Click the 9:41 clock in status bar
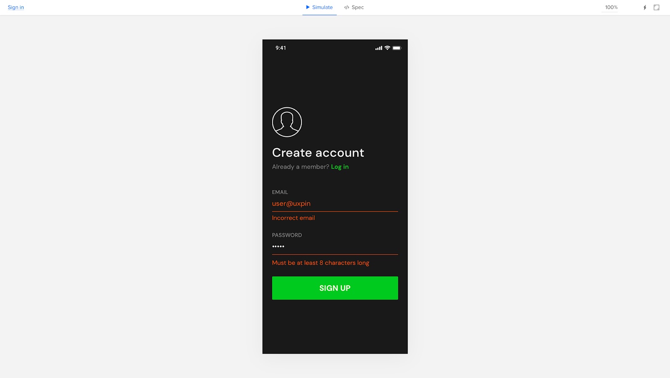This screenshot has height=378, width=670. (x=281, y=48)
